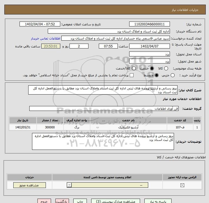Click the آرشیو الکترونیک service name cell
This screenshot has width=209, height=203.
128,127
